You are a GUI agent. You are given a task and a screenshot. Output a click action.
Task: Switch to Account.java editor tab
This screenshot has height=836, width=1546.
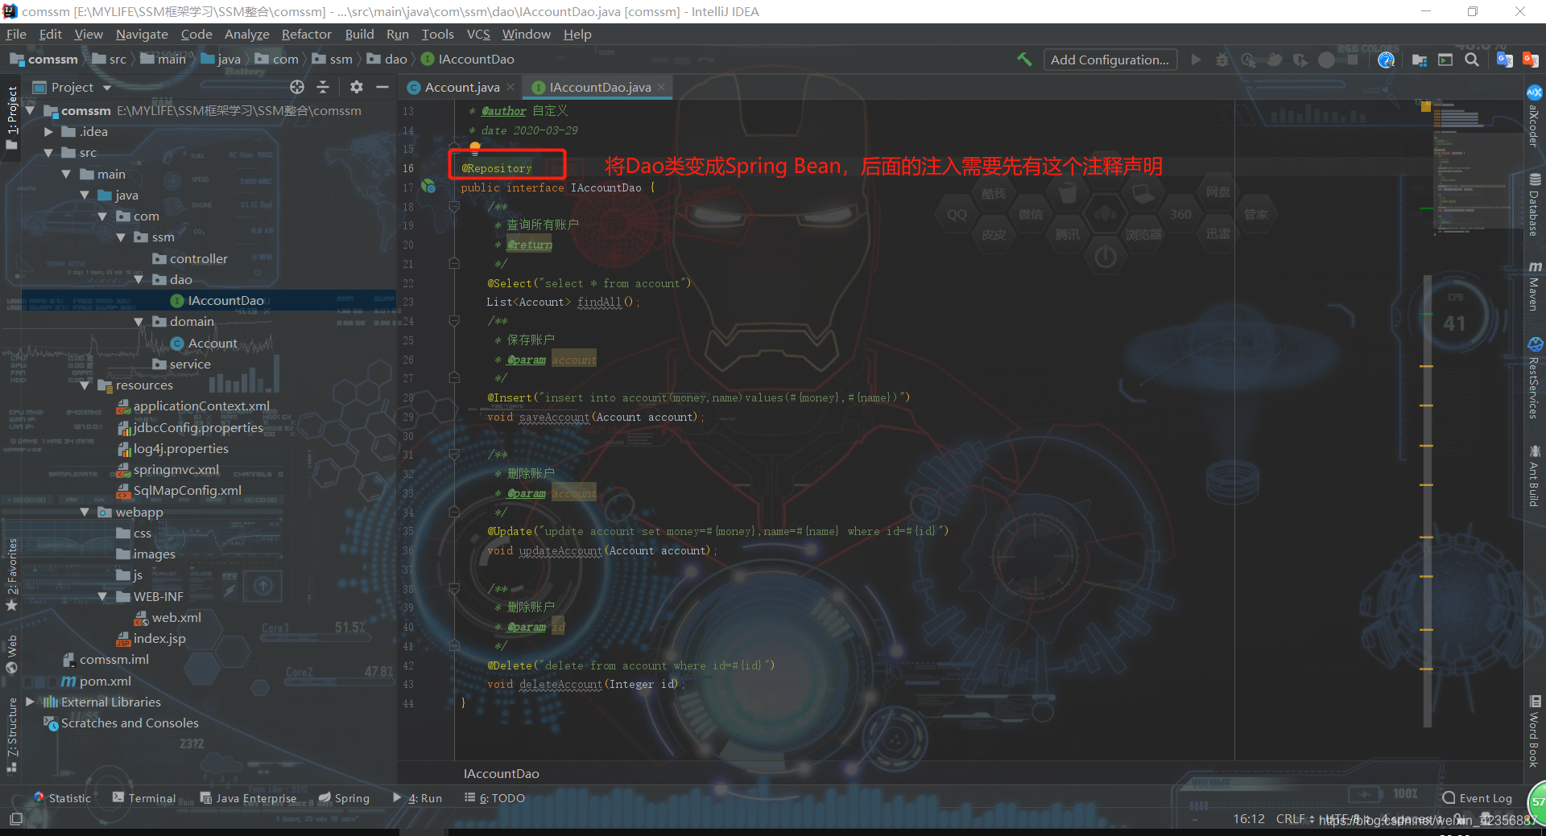point(461,87)
